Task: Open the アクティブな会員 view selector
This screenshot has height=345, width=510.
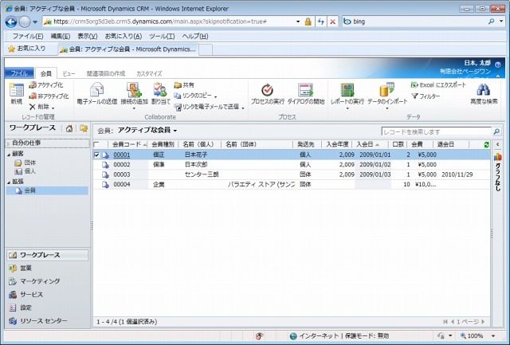Action: [147, 131]
